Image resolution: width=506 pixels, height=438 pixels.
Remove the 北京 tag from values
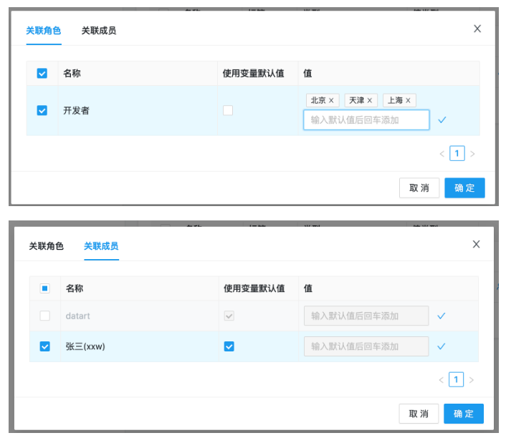(x=331, y=101)
